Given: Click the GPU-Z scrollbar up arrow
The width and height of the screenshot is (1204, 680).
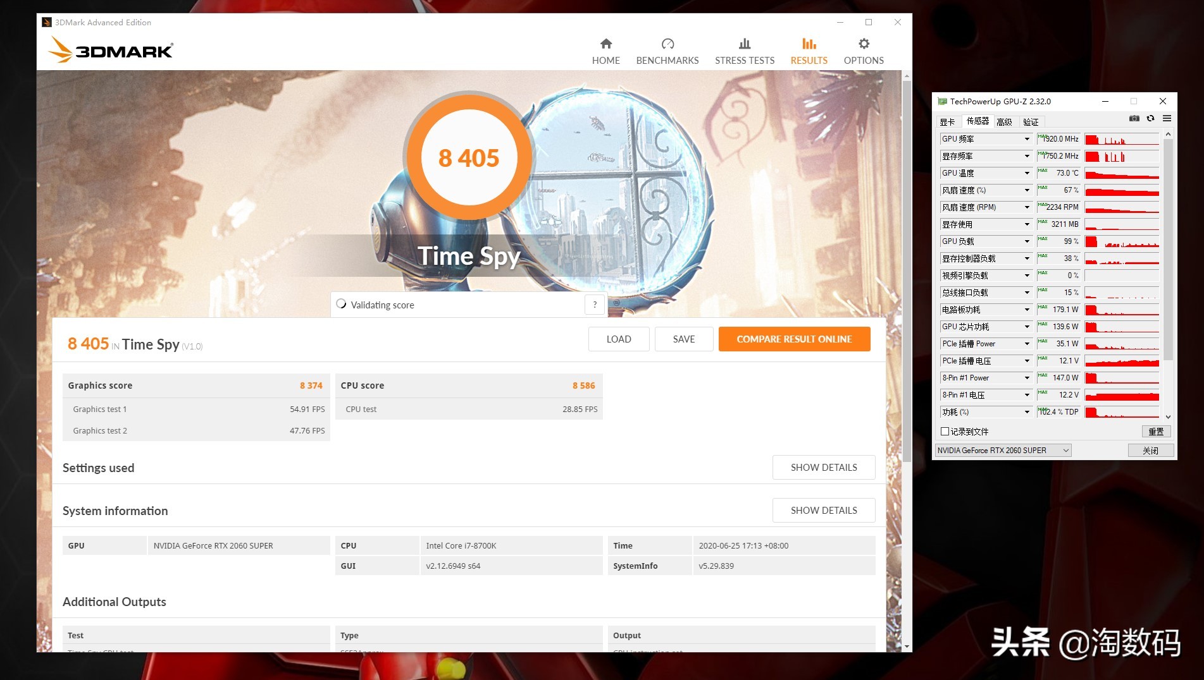Looking at the screenshot, I should click(x=1168, y=134).
